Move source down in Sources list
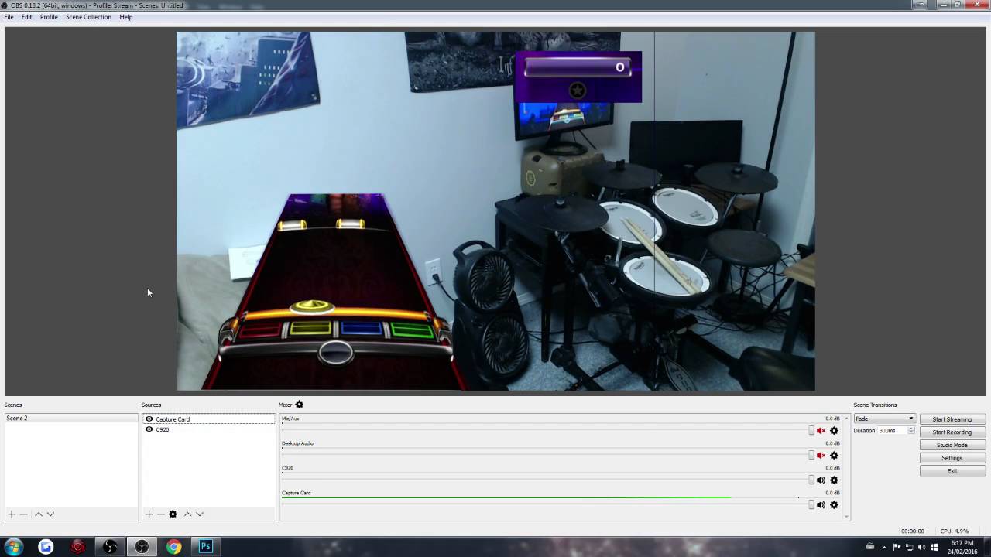This screenshot has width=991, height=557. click(x=200, y=514)
